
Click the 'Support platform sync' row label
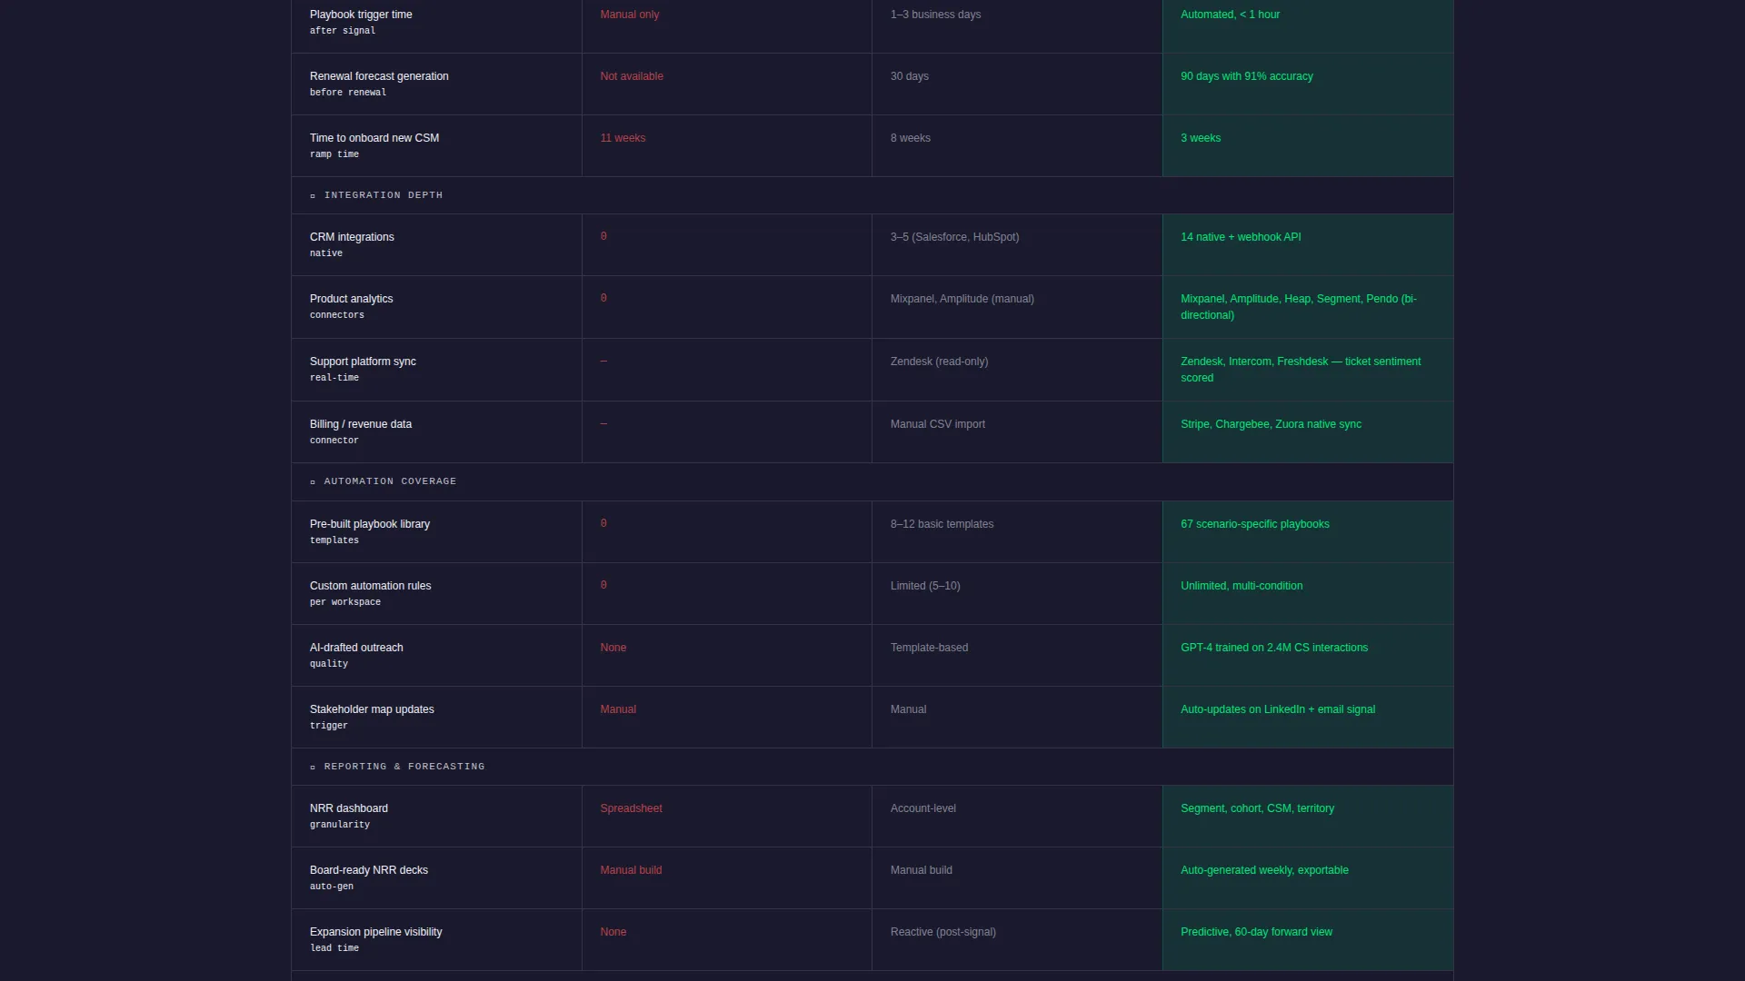tap(363, 362)
